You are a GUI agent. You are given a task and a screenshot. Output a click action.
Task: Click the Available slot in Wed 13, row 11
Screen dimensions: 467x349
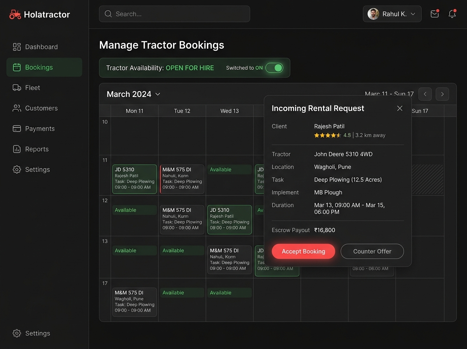(x=230, y=169)
